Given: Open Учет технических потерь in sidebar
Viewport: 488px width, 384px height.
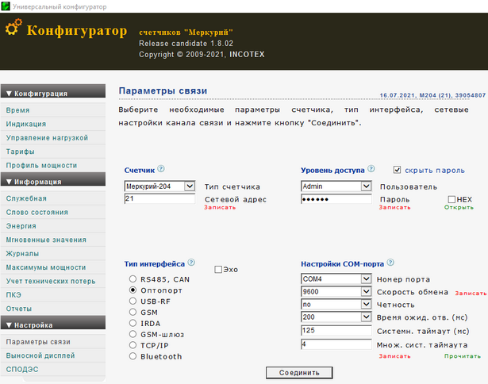Looking at the screenshot, I should click(53, 281).
